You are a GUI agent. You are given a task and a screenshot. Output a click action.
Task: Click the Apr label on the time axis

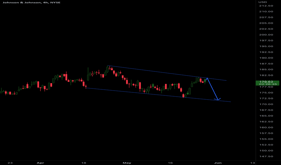[40, 163]
